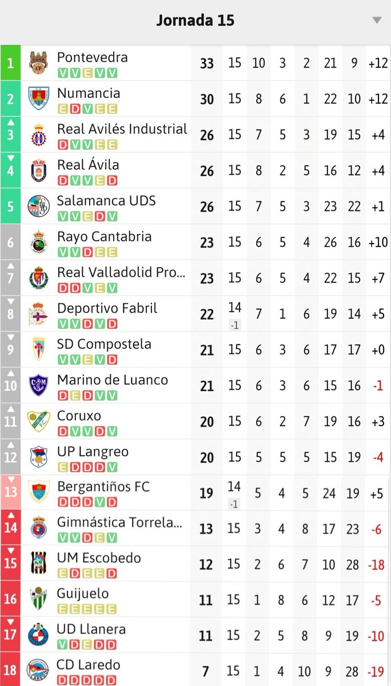Open the SD Compostela team link
Screen dimensions: 391x686
[x=104, y=344]
